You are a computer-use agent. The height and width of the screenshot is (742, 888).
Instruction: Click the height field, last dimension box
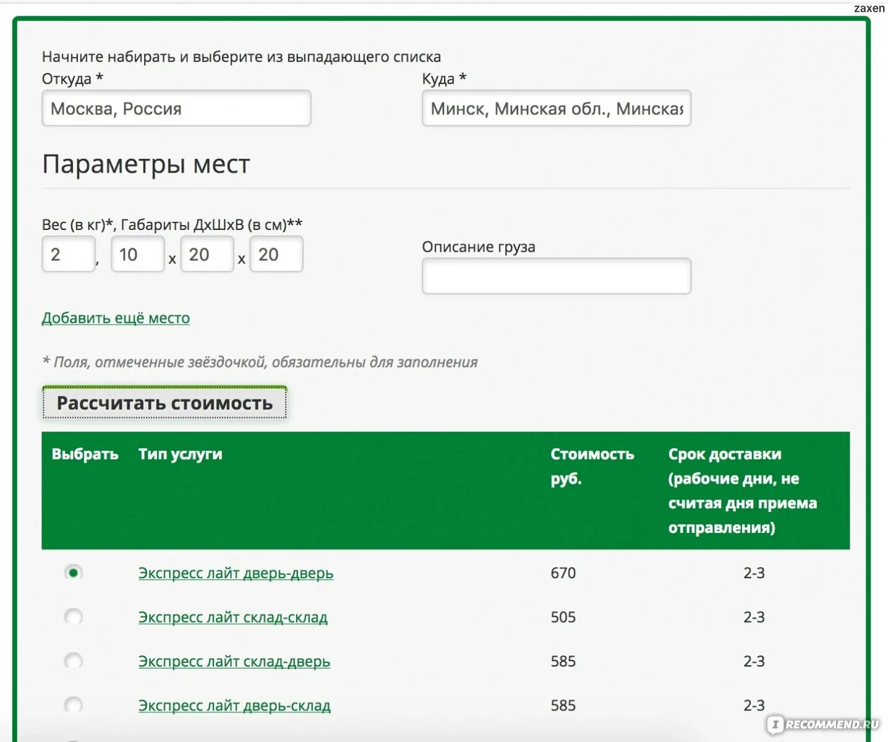pyautogui.click(x=276, y=254)
